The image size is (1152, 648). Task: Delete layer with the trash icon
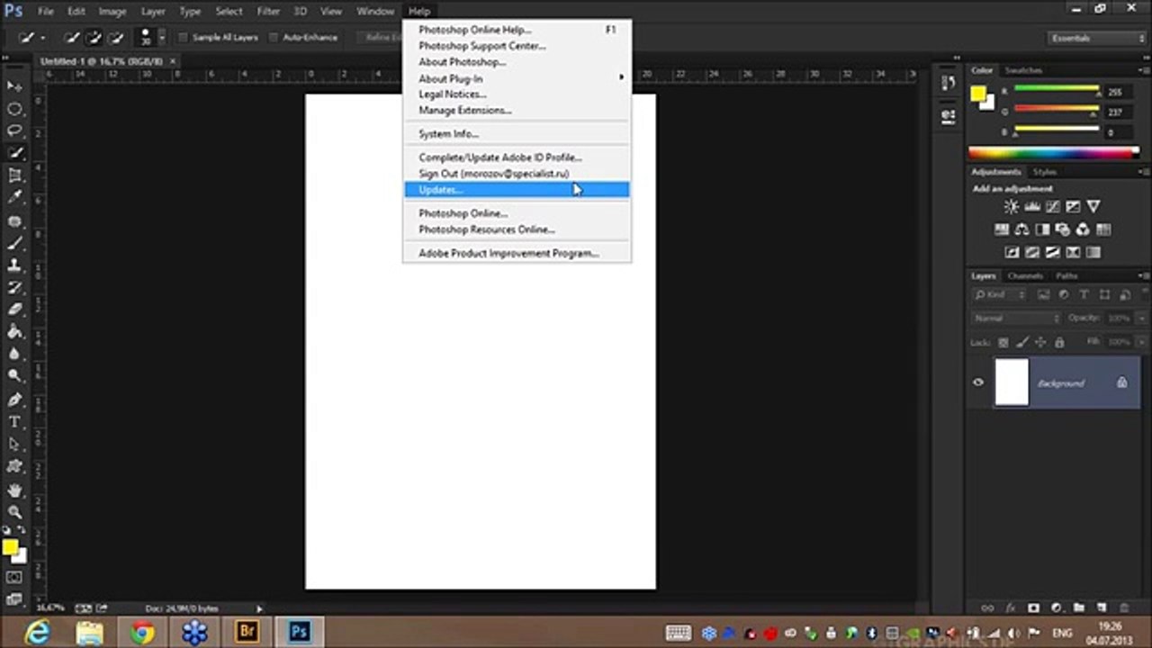1125,608
